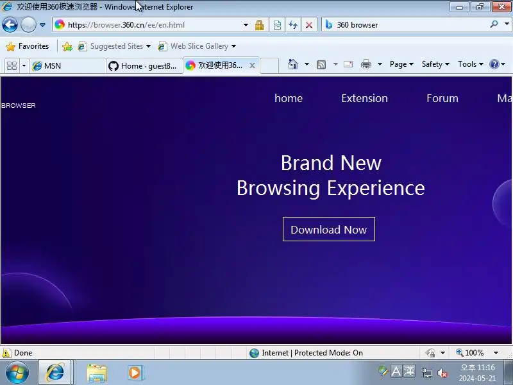The image size is (513, 385).
Task: Click the 'Download Now' button
Action: pos(329,229)
